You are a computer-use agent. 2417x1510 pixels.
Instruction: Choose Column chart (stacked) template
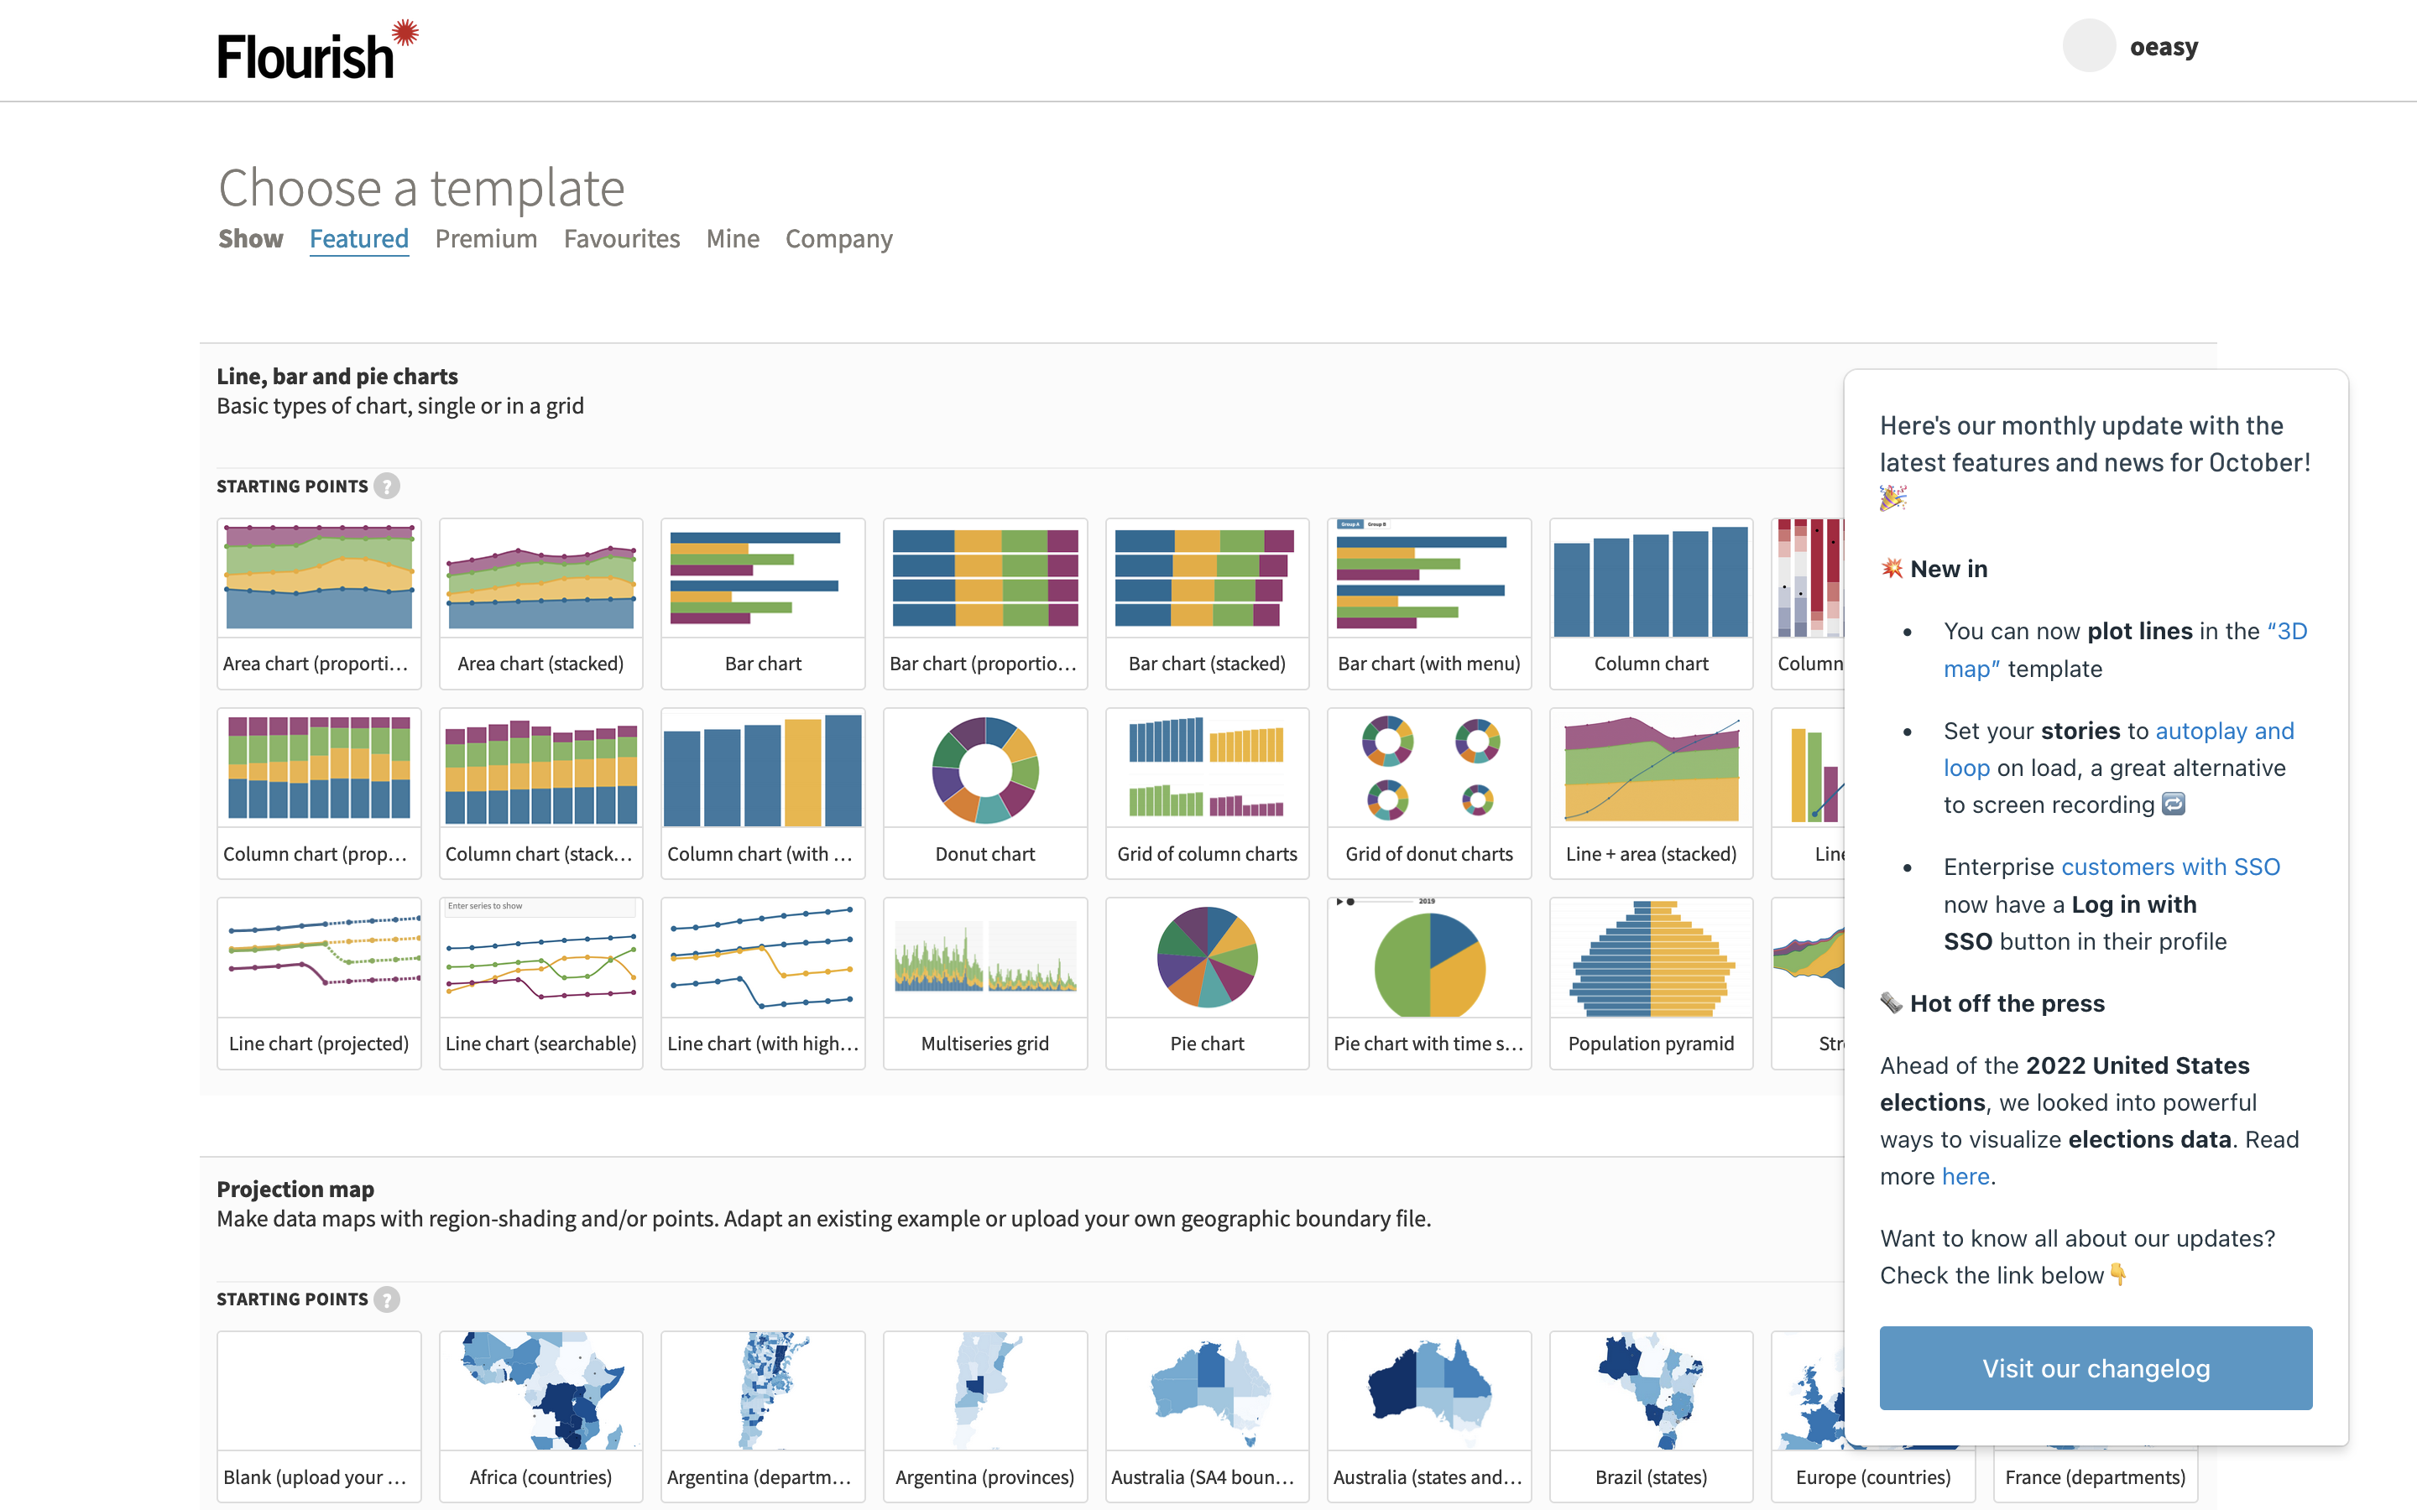pyautogui.click(x=540, y=793)
